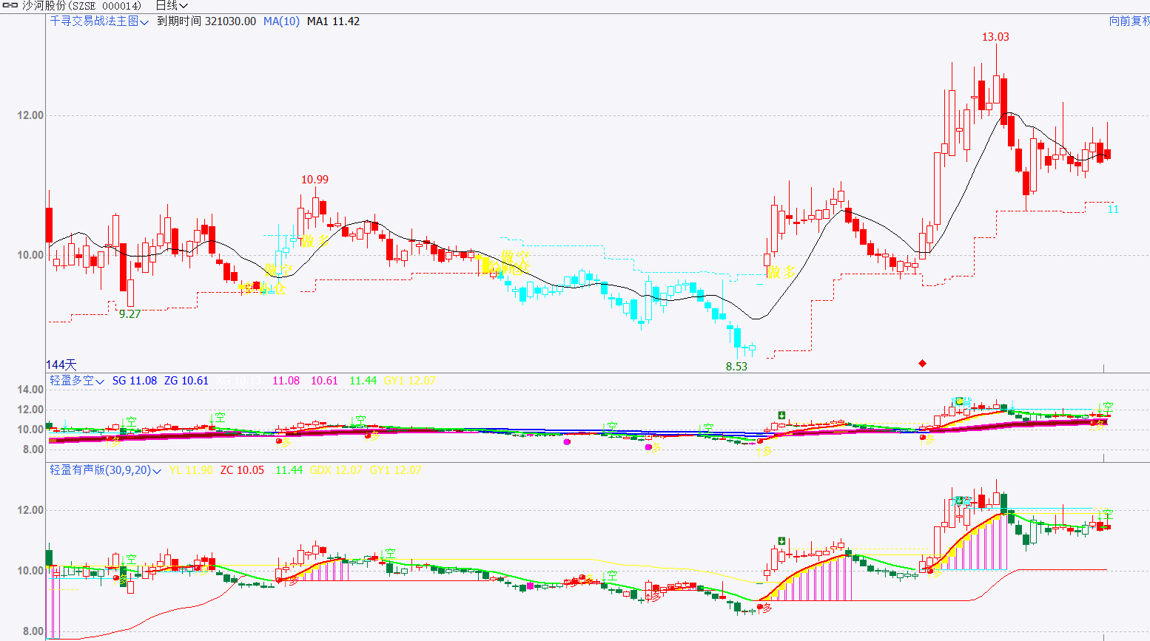Viewport: 1150px width, 641px height.
Task: Click the green down-arrow icon in 轻盈多空 panel
Action: tap(781, 415)
